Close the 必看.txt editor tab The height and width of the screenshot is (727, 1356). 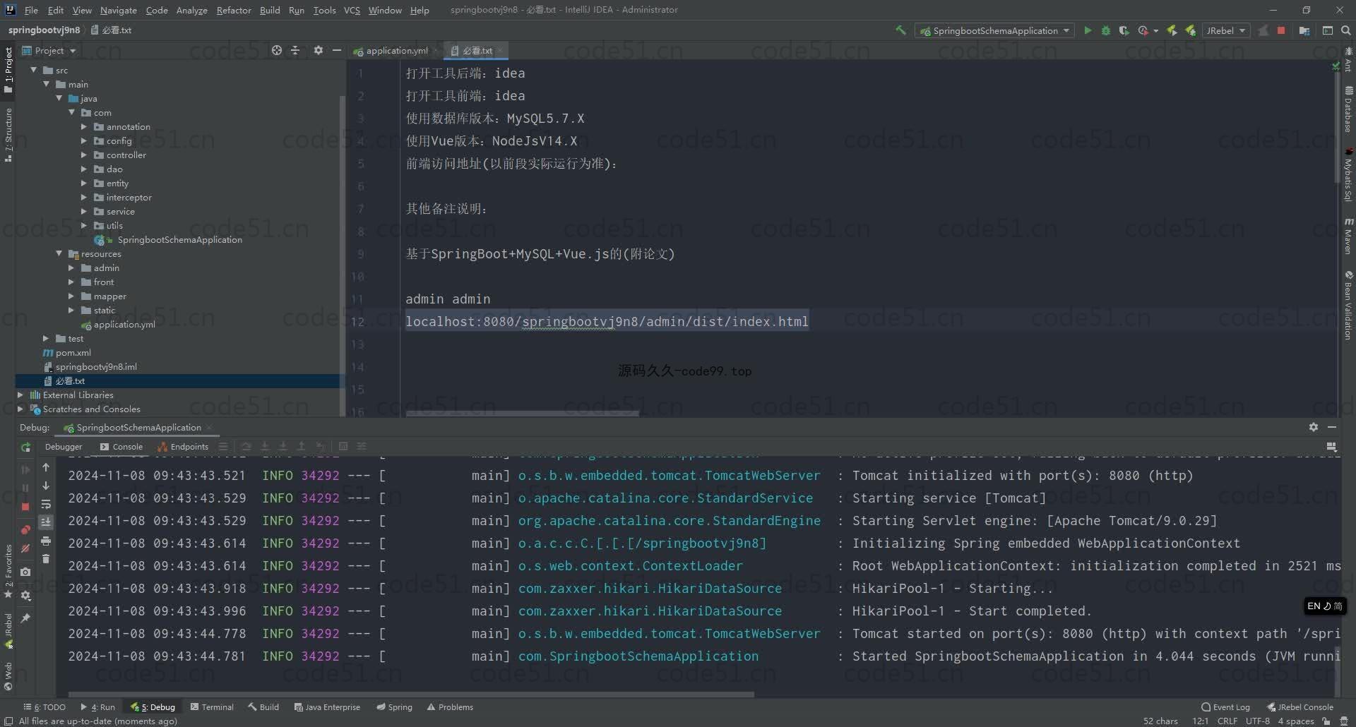(500, 50)
